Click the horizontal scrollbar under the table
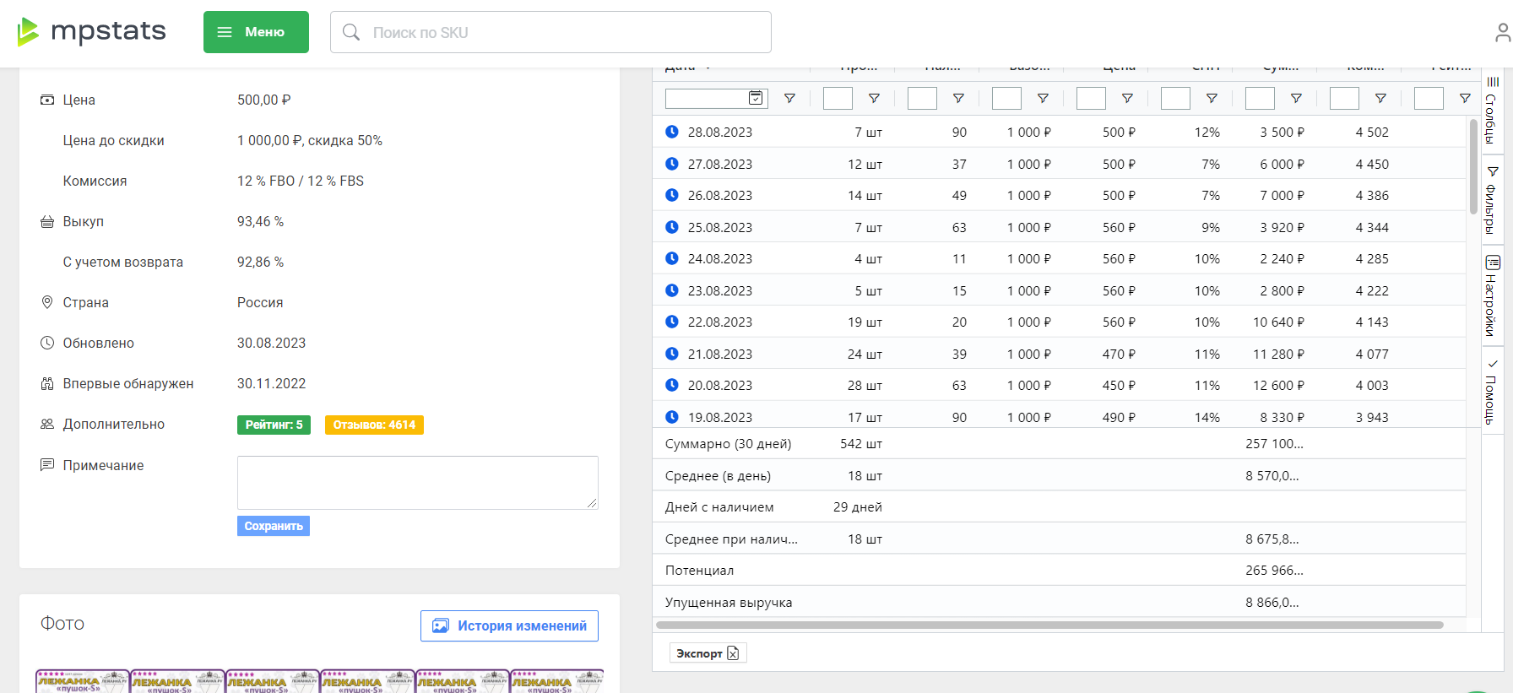Screen dimensions: 1513x693 tap(1049, 625)
